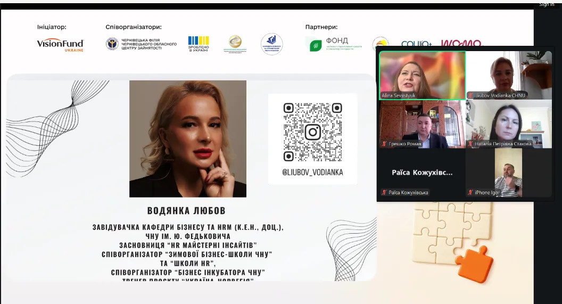Click the Sign In link
Screen dimensions: 562x304
[x=547, y=4]
